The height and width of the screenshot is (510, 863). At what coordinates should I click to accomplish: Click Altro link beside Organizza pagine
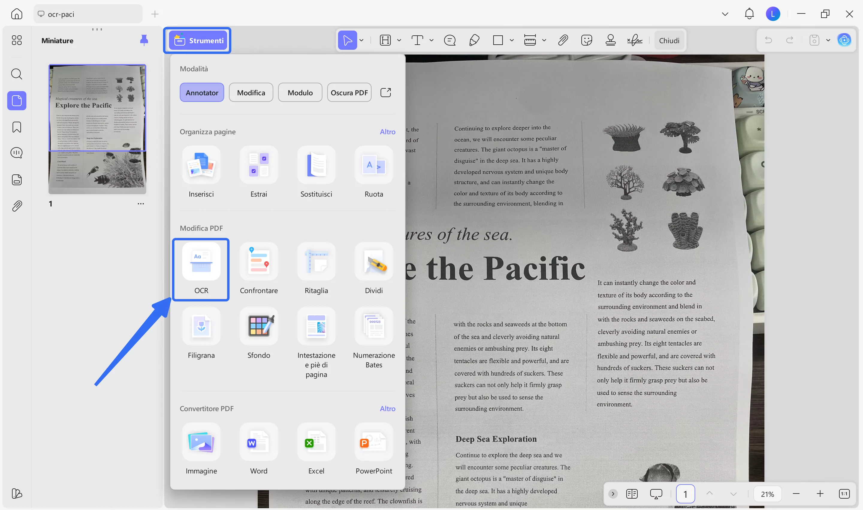click(x=387, y=132)
